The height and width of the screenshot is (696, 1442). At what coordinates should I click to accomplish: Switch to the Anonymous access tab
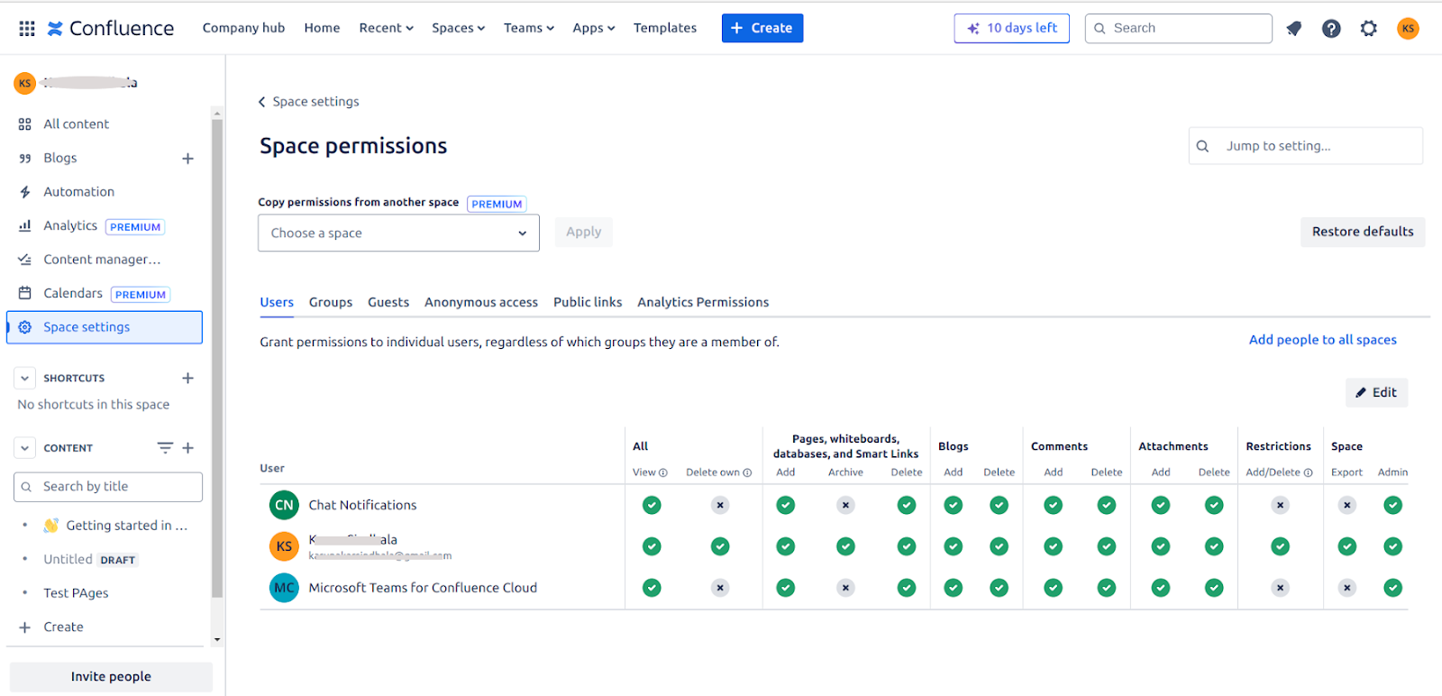click(480, 303)
